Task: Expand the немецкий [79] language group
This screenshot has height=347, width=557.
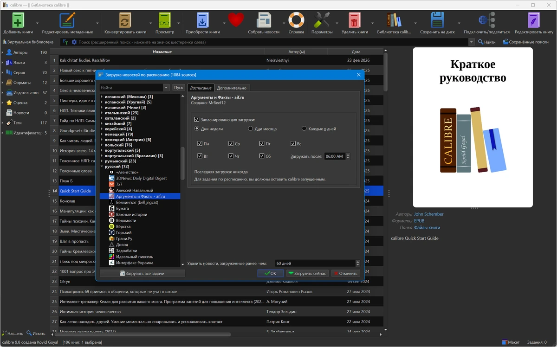Action: 102,134
